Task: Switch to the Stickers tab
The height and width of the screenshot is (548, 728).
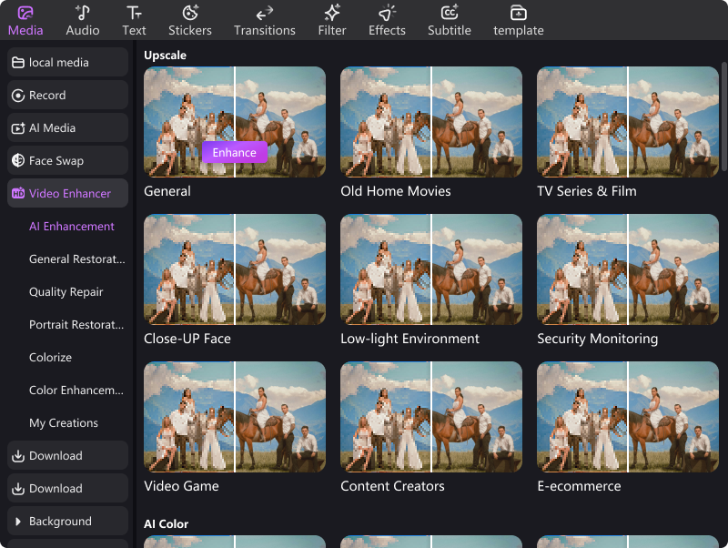Action: (x=190, y=21)
